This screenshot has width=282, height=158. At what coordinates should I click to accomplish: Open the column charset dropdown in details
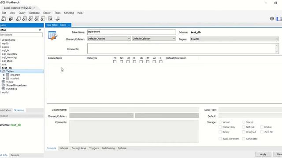101,116
